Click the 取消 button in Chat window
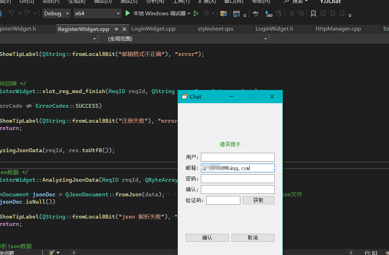The image size is (389, 255). [253, 238]
